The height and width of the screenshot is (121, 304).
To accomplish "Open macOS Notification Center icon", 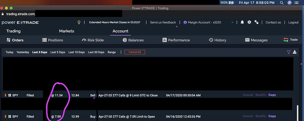I will (x=296, y=3).
